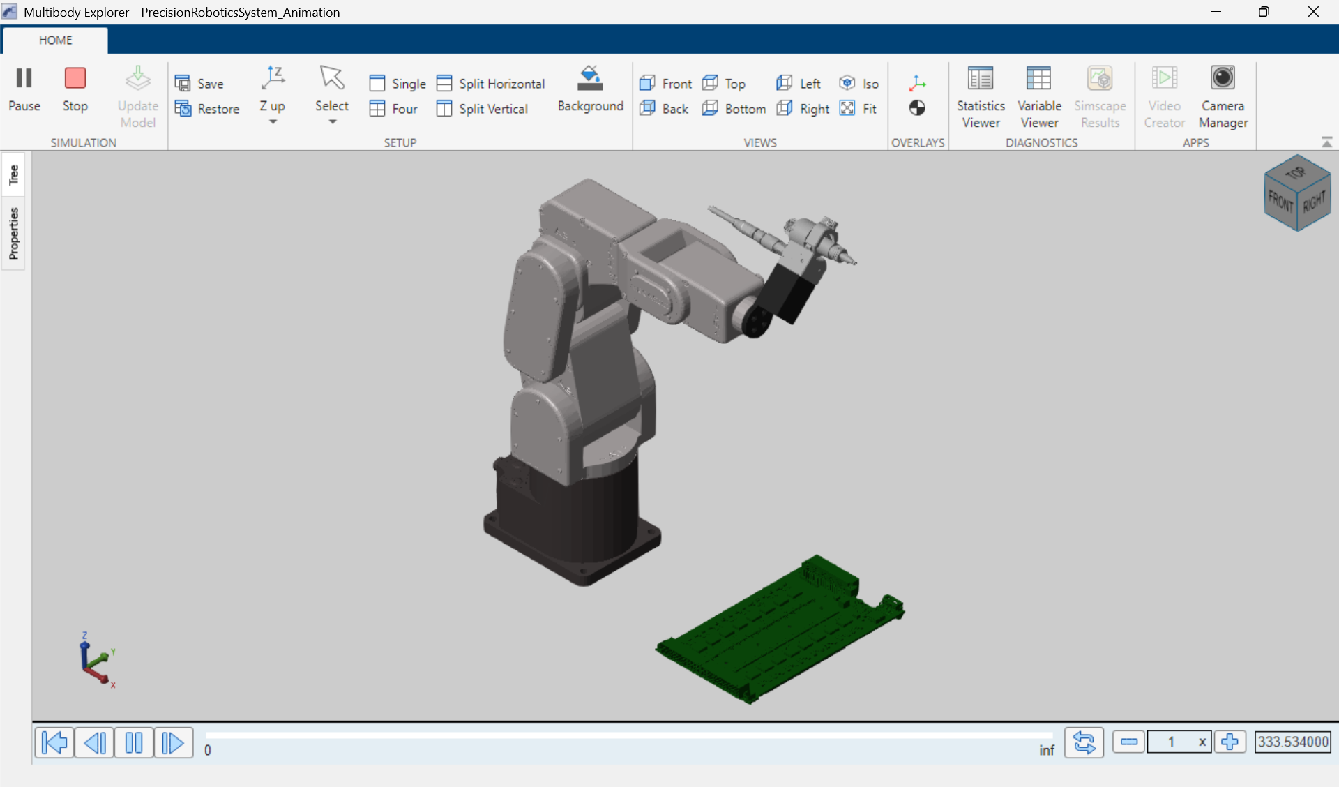1339x787 pixels.
Task: Open the Variable Viewer
Action: [x=1039, y=97]
